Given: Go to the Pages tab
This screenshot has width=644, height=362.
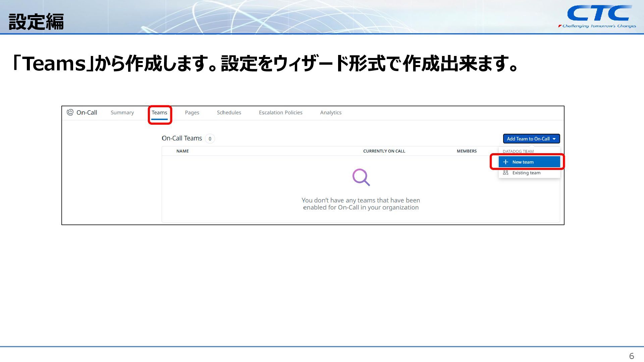Looking at the screenshot, I should pyautogui.click(x=192, y=113).
